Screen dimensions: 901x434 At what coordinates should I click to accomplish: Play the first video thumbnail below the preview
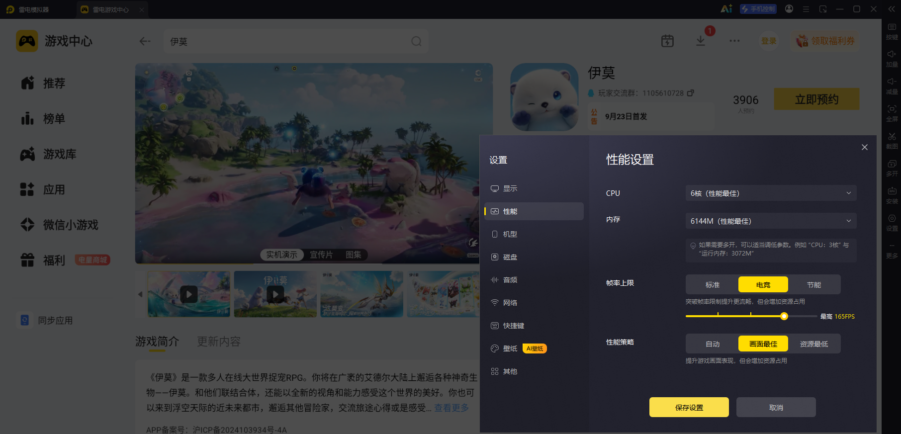[x=189, y=294]
